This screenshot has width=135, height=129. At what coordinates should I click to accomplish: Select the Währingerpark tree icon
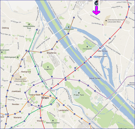point(18,57)
